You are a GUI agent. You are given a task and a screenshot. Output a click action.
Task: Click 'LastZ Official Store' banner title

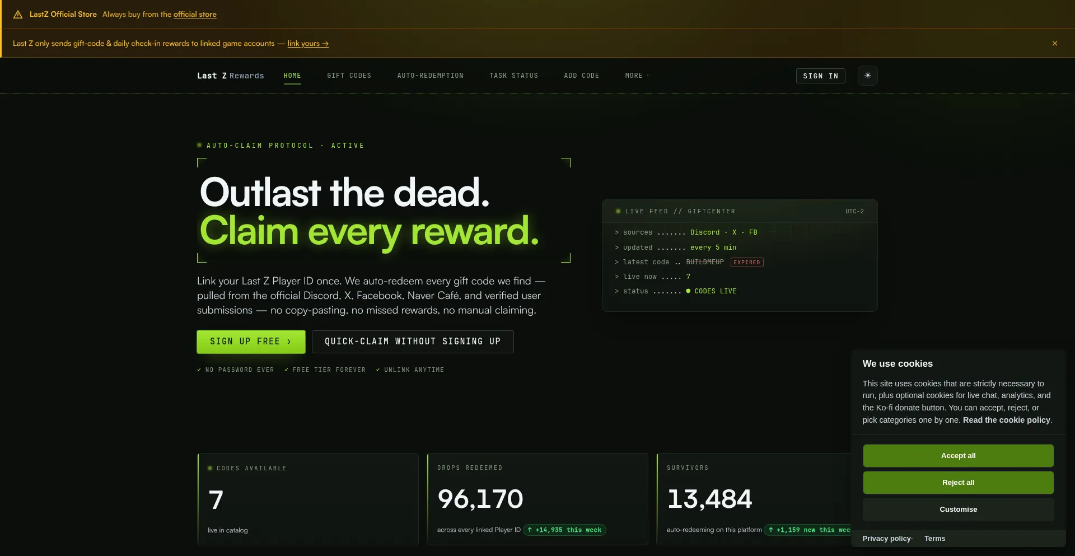point(63,15)
